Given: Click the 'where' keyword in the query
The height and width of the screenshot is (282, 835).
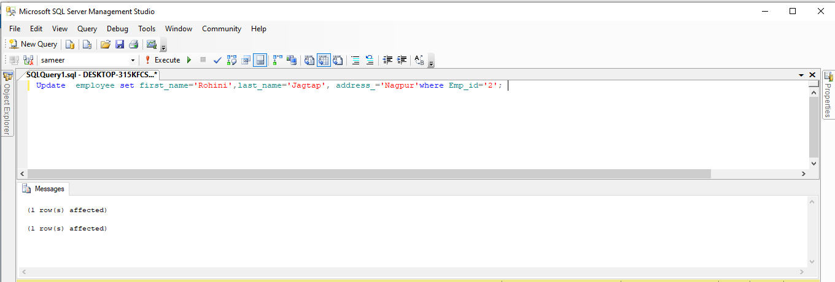Looking at the screenshot, I should (432, 86).
